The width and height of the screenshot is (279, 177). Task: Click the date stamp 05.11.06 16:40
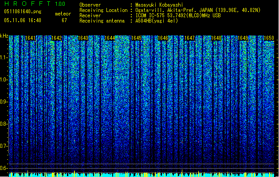23,20
